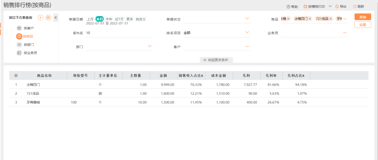The width and height of the screenshot is (378, 160).
Task: Select the 近7天 date range option
Action: tap(120, 19)
